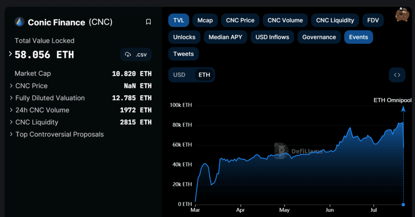Viewport: 415px width, 217px height.
Task: Bookmark Conic Finance with the bookmark icon
Action: [x=148, y=22]
